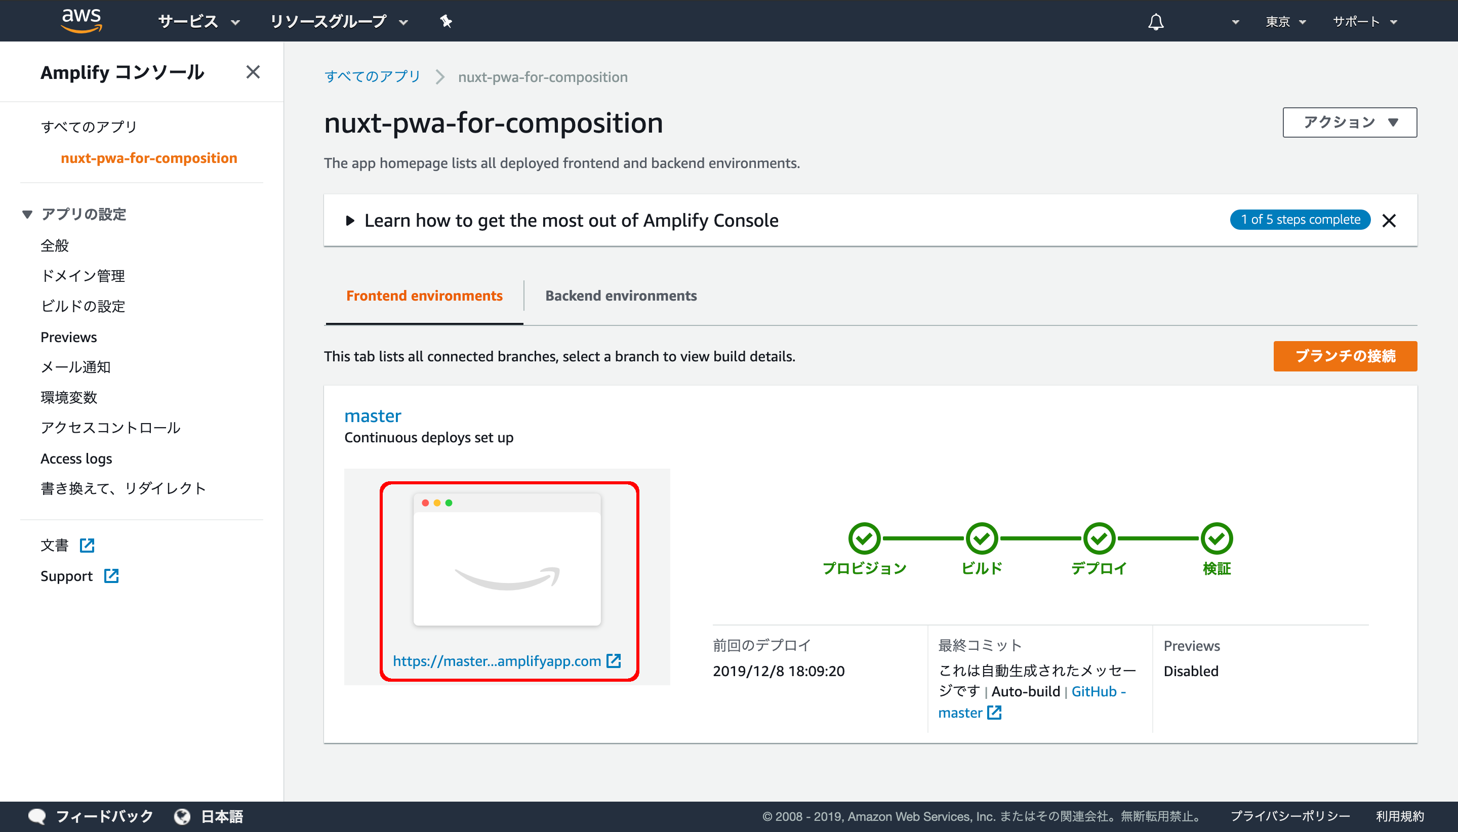Open the サービス dropdown menu
This screenshot has height=832, width=1458.
[198, 22]
